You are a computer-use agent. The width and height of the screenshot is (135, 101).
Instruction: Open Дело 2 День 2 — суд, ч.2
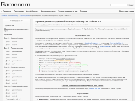click(11, 58)
